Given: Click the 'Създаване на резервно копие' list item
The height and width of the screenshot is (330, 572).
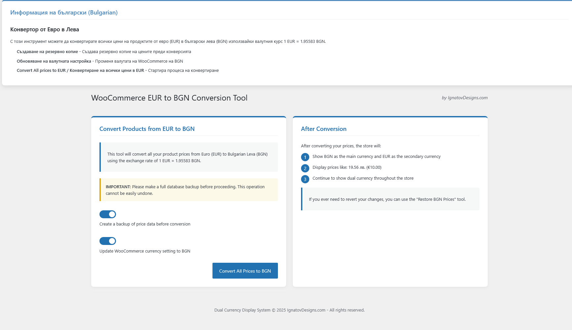Looking at the screenshot, I should (x=104, y=52).
